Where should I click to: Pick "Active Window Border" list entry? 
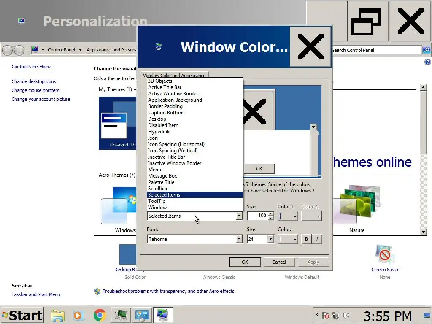195,94
